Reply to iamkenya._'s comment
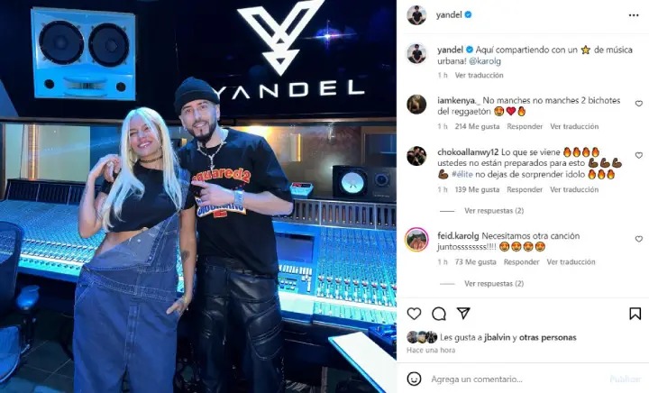Image resolution: width=649 pixels, height=393 pixels. coord(525,126)
